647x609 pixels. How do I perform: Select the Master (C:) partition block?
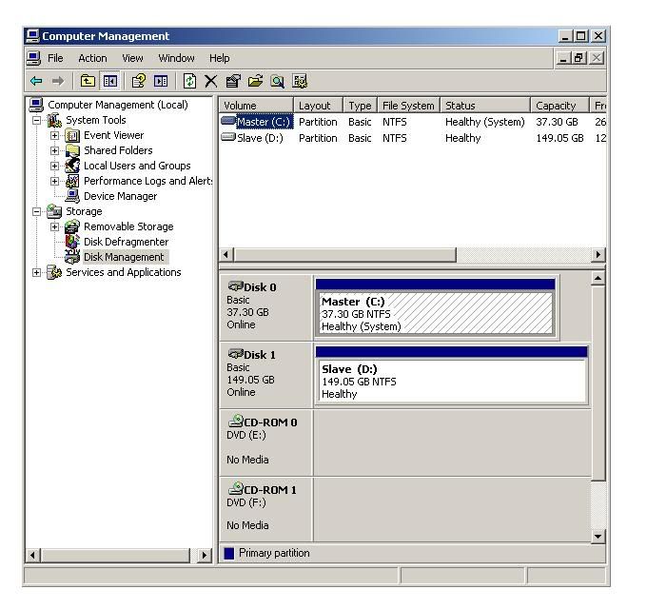coord(436,313)
